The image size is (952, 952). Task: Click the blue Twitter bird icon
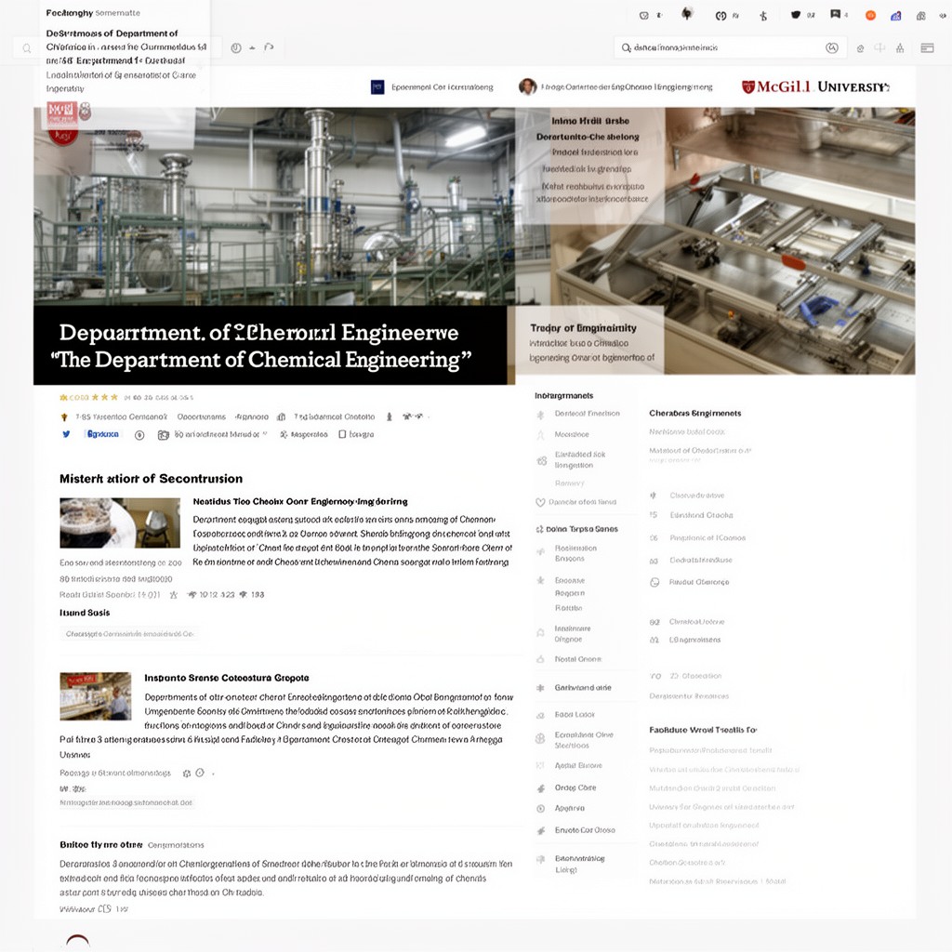click(66, 434)
